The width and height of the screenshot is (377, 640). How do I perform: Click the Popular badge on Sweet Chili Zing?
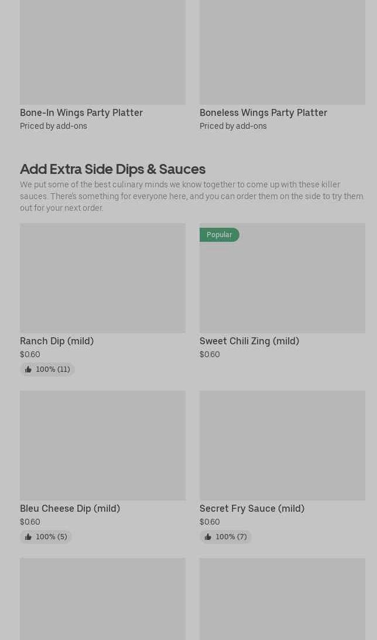pyautogui.click(x=220, y=235)
